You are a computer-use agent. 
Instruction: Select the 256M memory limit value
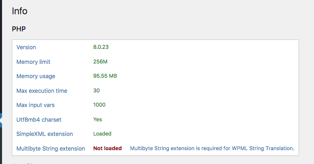100,62
